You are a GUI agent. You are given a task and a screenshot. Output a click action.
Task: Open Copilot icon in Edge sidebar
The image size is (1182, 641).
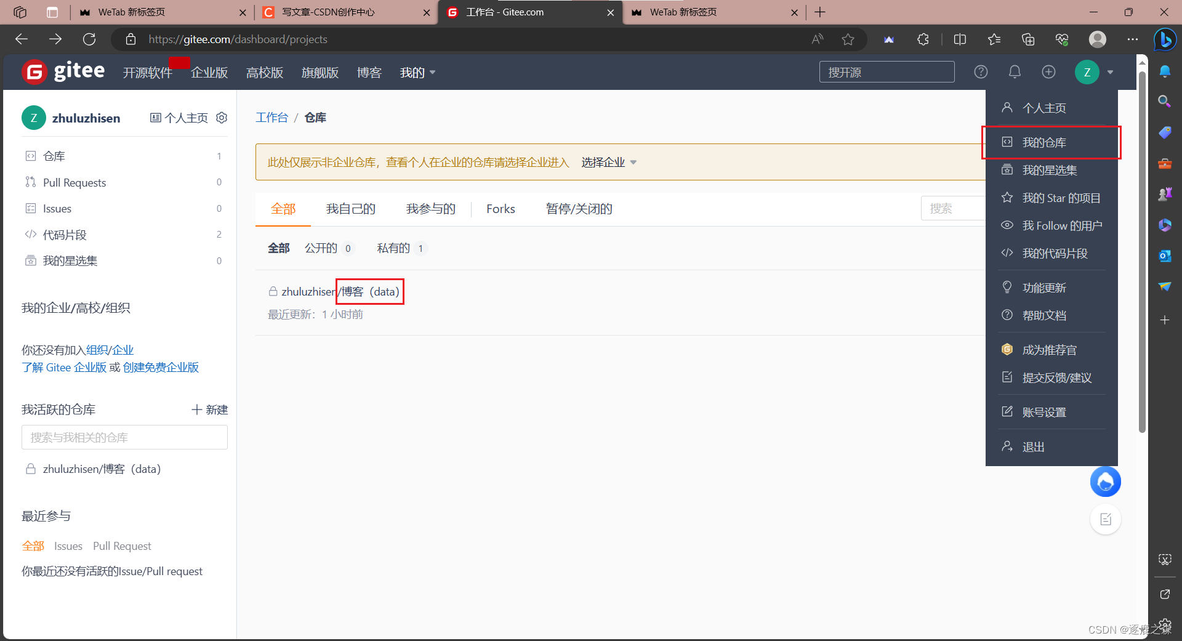[1165, 39]
